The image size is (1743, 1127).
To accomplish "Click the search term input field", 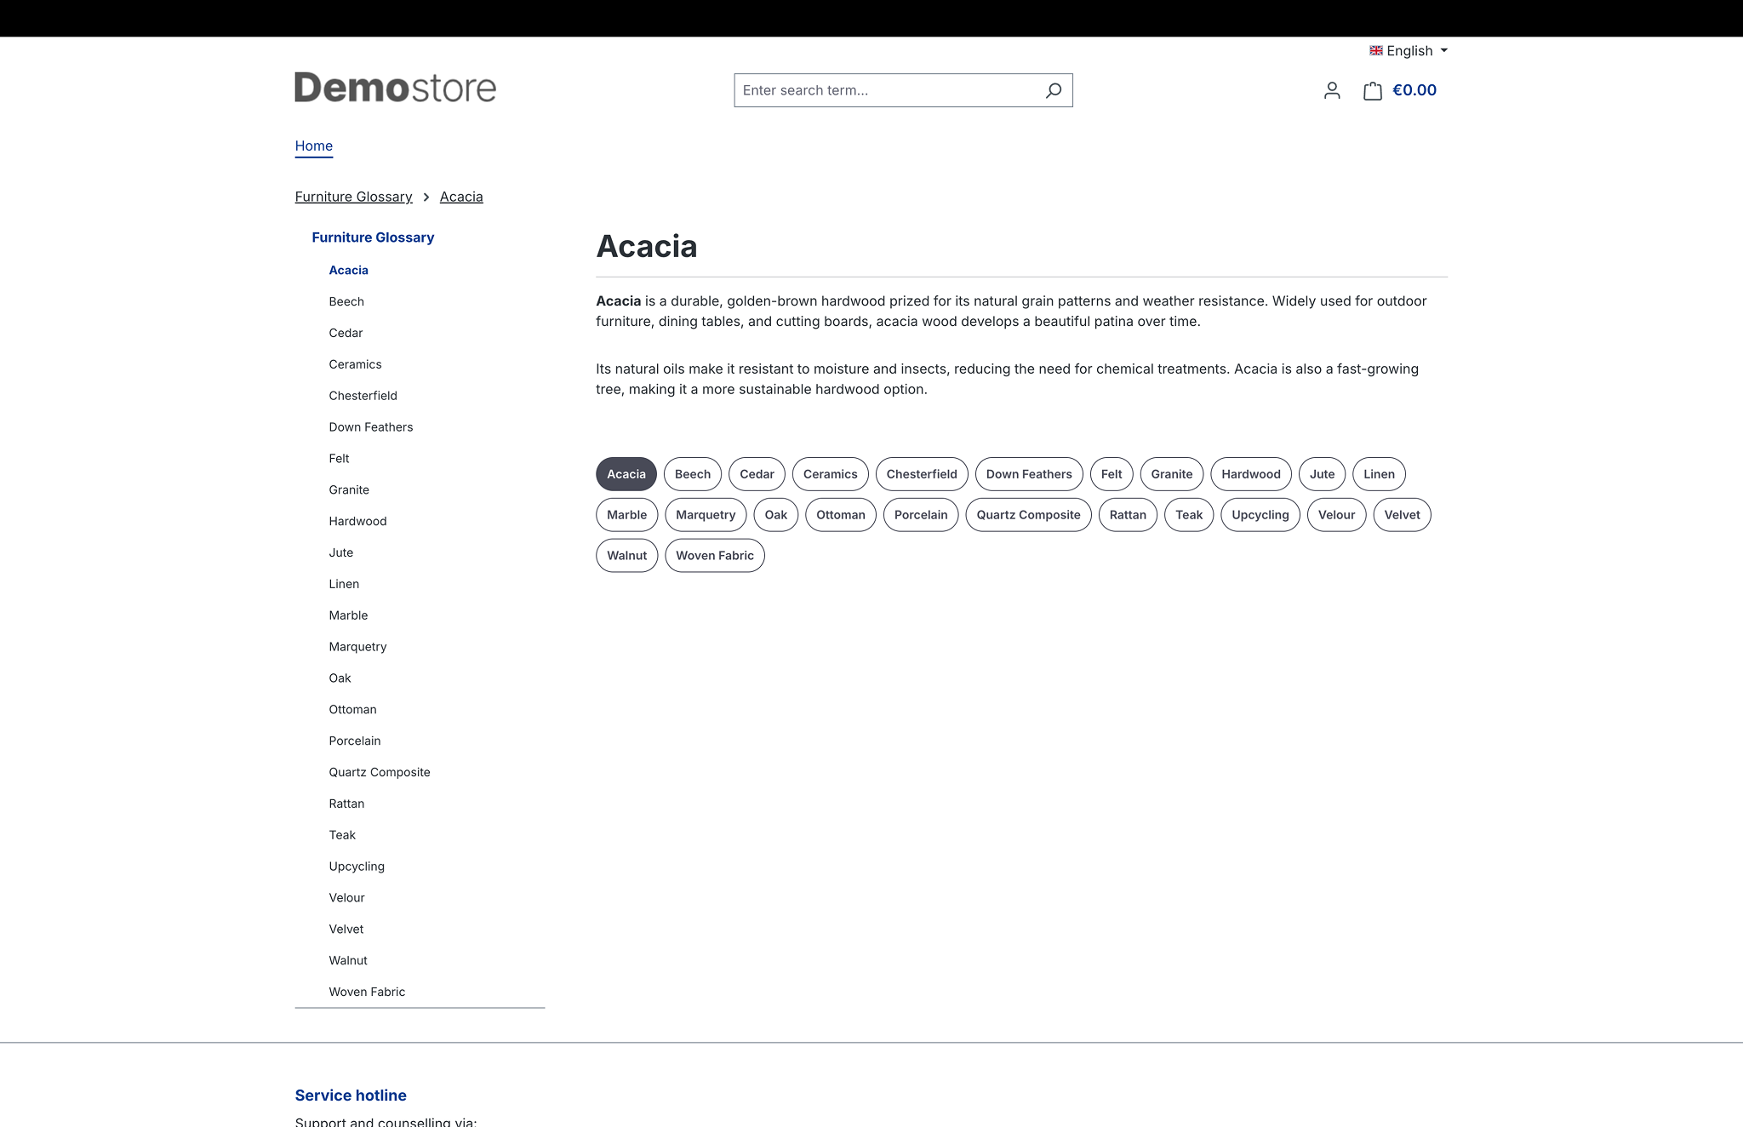I will point(889,90).
